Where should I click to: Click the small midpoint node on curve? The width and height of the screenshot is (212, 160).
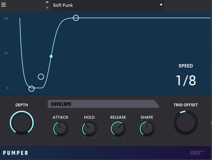click(x=51, y=56)
